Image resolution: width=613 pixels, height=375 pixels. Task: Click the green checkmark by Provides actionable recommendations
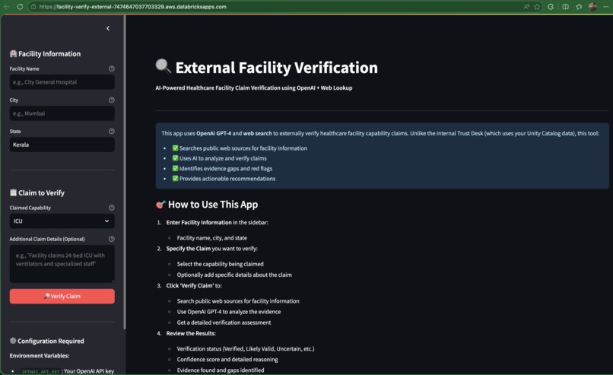tap(175, 178)
